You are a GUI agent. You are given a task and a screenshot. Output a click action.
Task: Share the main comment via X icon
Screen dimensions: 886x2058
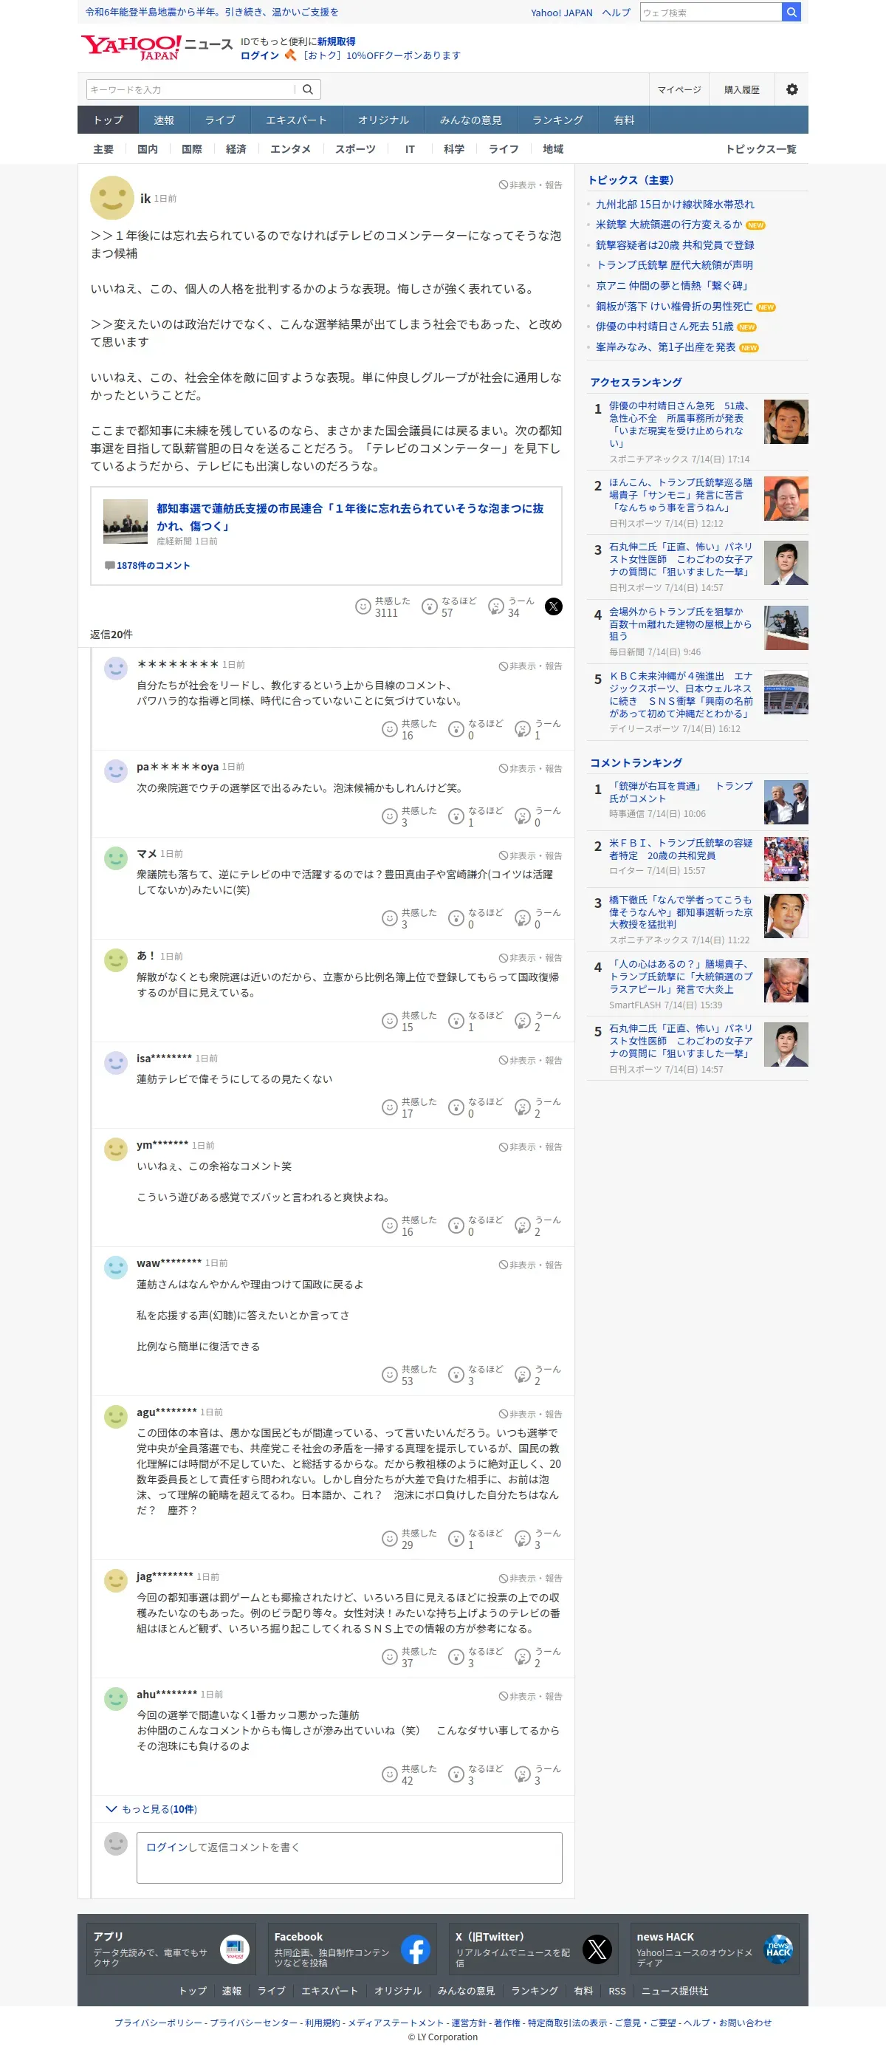(x=553, y=606)
